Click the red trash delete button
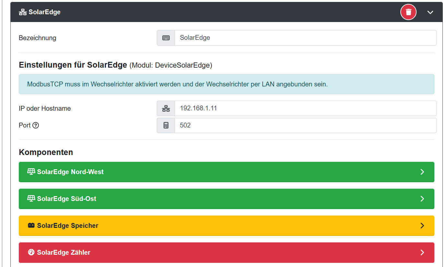This screenshot has height=267, width=447. tap(408, 12)
